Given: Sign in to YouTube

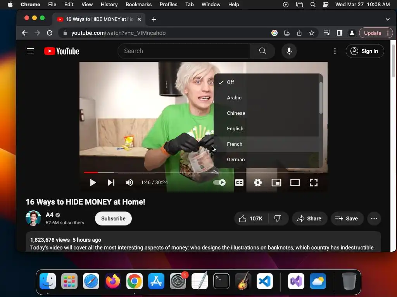Looking at the screenshot, I should 365,51.
